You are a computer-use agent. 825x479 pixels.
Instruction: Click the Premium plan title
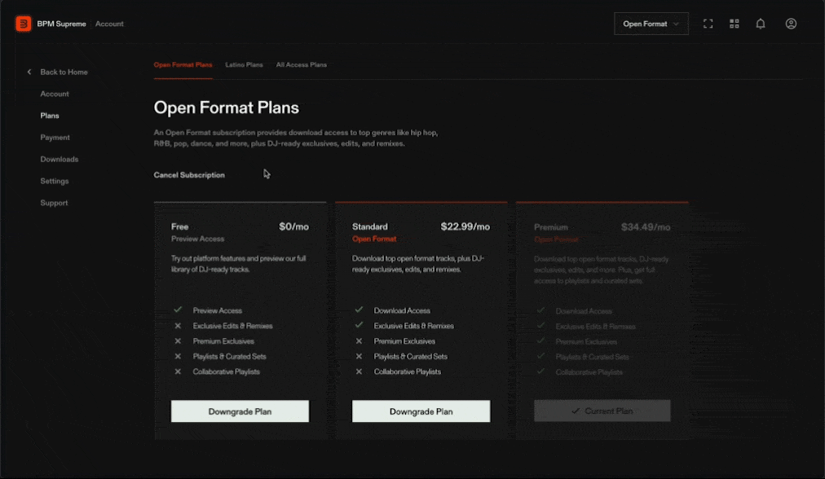pos(551,227)
